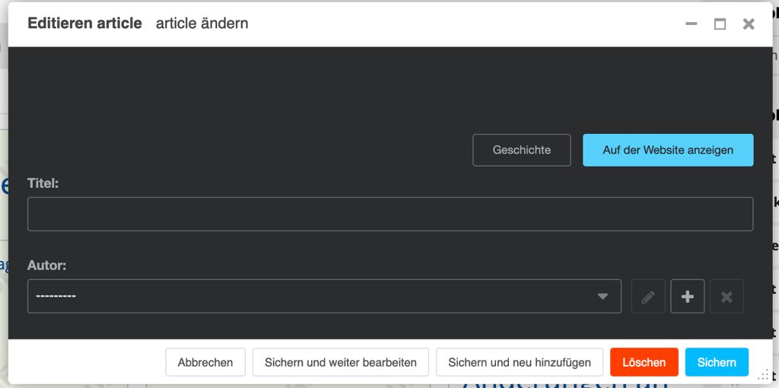Click Sichern und neu hinzufügen
The image size is (779, 388).
(x=520, y=362)
